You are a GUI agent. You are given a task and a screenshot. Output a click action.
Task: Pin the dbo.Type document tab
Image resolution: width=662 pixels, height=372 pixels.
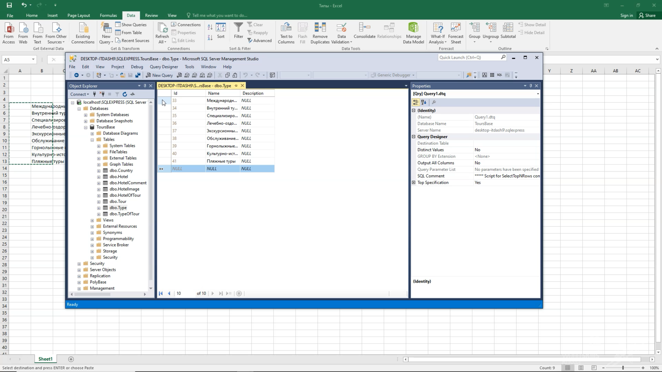point(236,85)
